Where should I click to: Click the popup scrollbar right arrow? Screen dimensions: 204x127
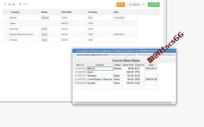tap(175, 103)
